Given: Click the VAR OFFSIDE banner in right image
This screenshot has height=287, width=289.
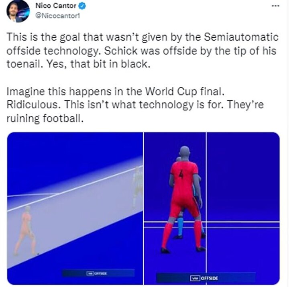Looking at the screenshot, I should click(206, 278).
